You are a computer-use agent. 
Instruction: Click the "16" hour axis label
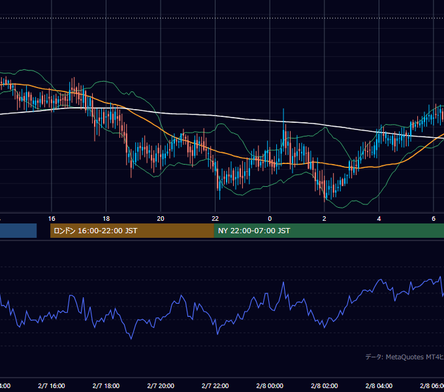click(52, 219)
